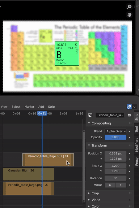The width and height of the screenshot is (139, 208).
Task: Edit the strip name field Periodic_table_la...
Action: coord(110,115)
